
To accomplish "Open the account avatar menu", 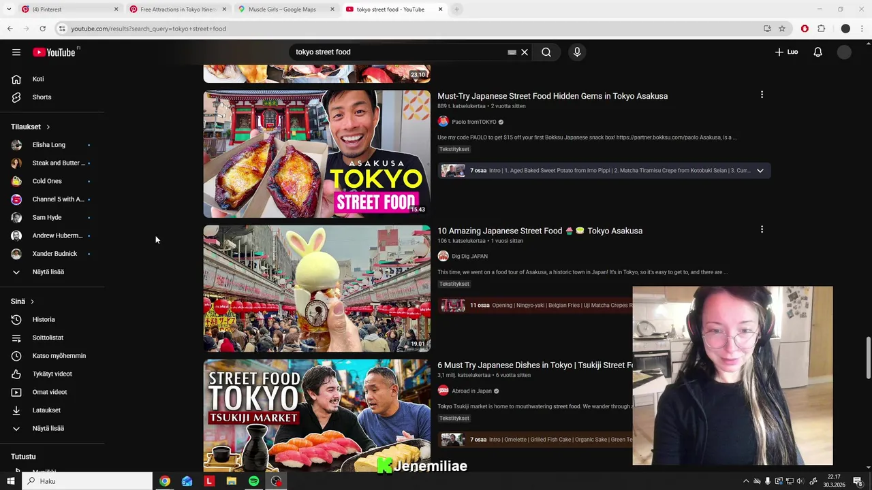I will point(844,52).
